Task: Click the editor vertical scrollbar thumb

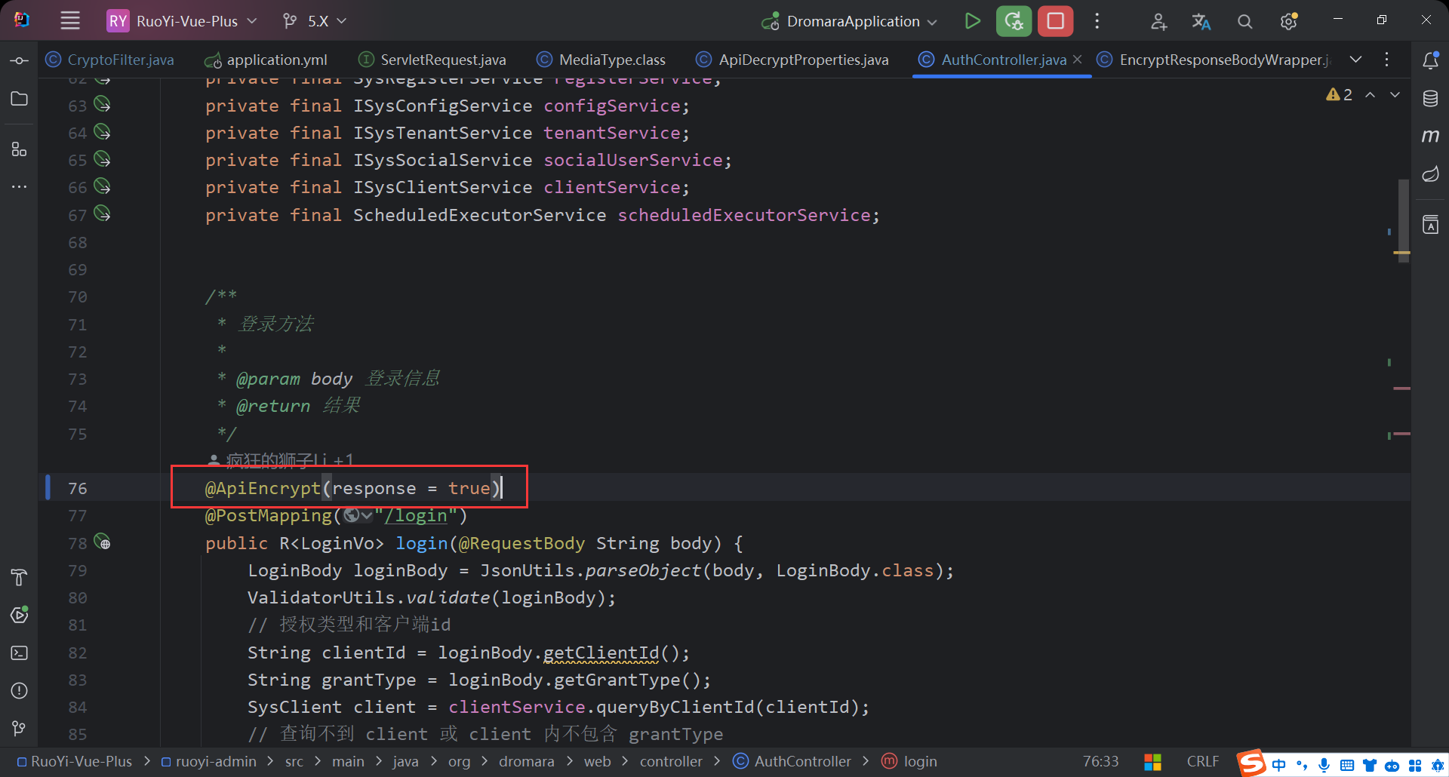Action: coord(1403,220)
